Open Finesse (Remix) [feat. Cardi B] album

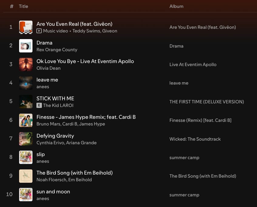(x=201, y=120)
